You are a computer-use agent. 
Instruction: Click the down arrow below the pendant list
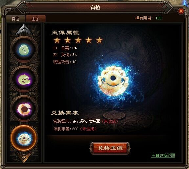pos(24,157)
